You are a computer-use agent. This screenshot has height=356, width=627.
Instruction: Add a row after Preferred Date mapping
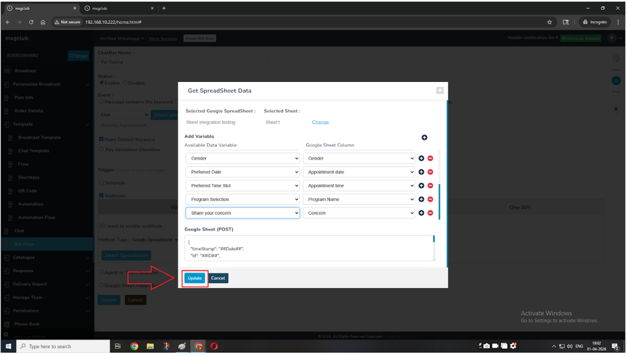421,172
